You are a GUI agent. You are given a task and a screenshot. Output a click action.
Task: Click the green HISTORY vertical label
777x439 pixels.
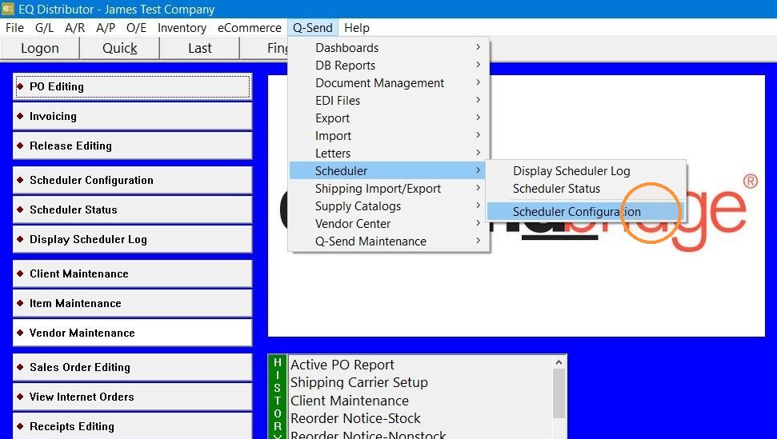click(x=278, y=397)
